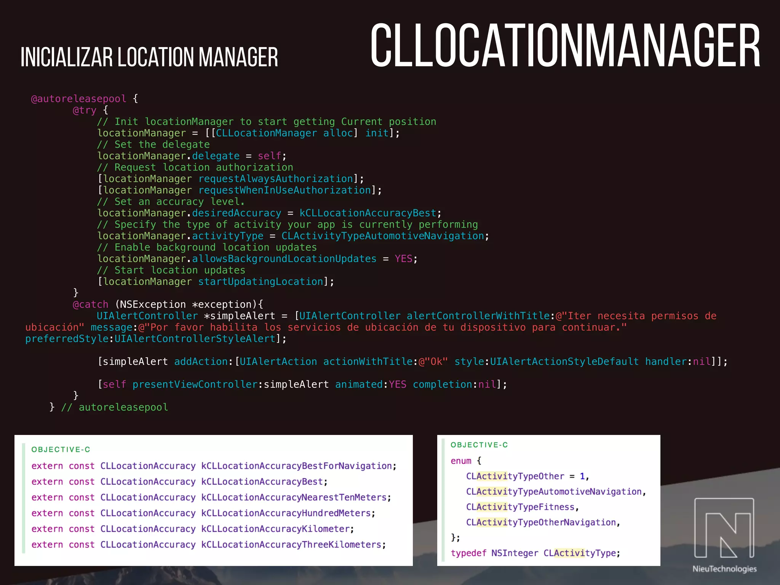
Task: Click the CLLocationManager alloc init line
Action: pos(248,133)
